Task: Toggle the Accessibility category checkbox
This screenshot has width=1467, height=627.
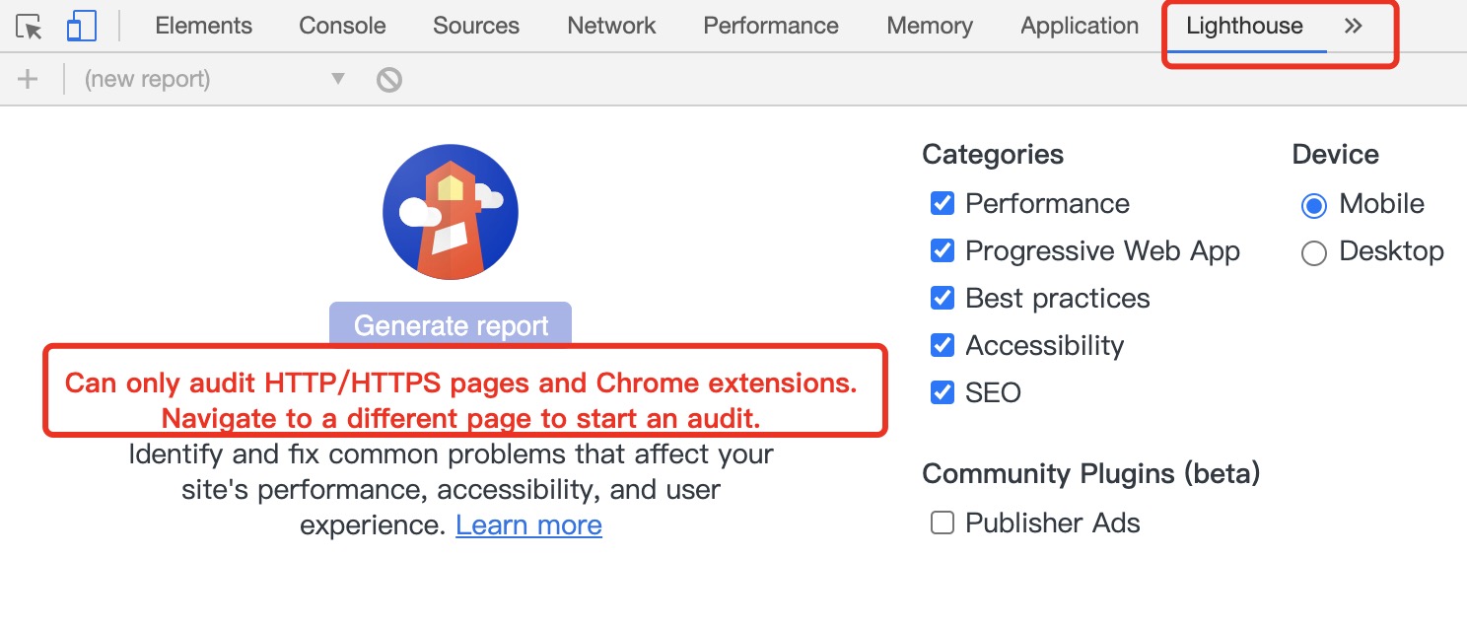Action: pyautogui.click(x=943, y=346)
